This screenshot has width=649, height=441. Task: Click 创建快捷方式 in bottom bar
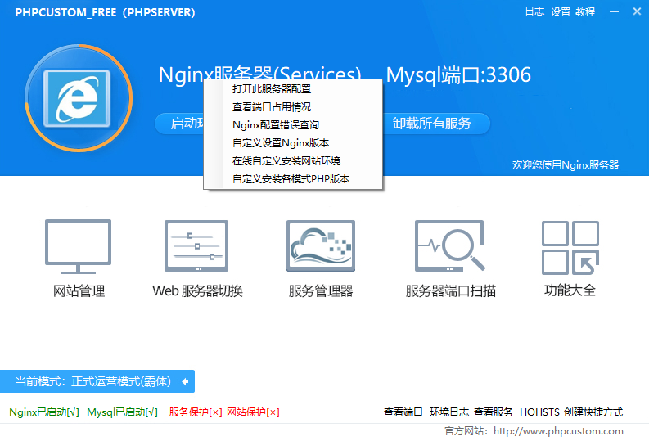pos(593,412)
